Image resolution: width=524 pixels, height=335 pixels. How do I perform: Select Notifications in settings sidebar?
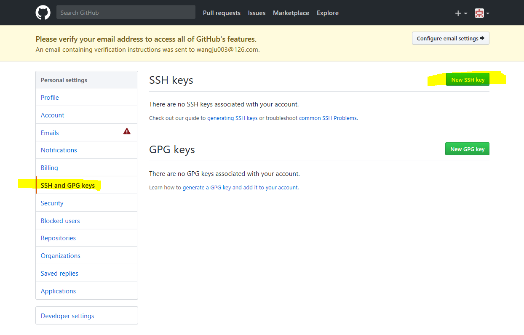pyautogui.click(x=87, y=150)
